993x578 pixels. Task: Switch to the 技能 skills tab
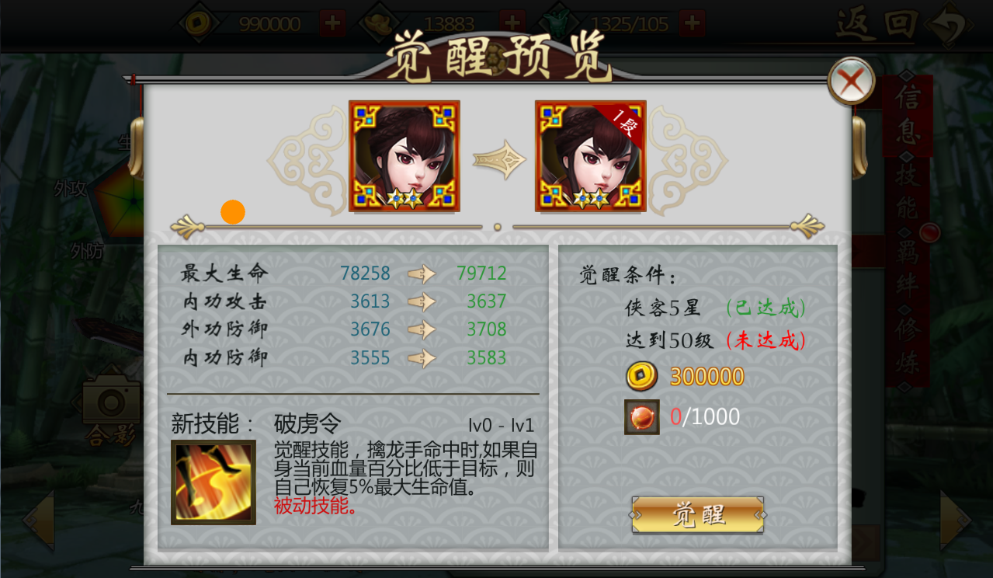pos(908,193)
